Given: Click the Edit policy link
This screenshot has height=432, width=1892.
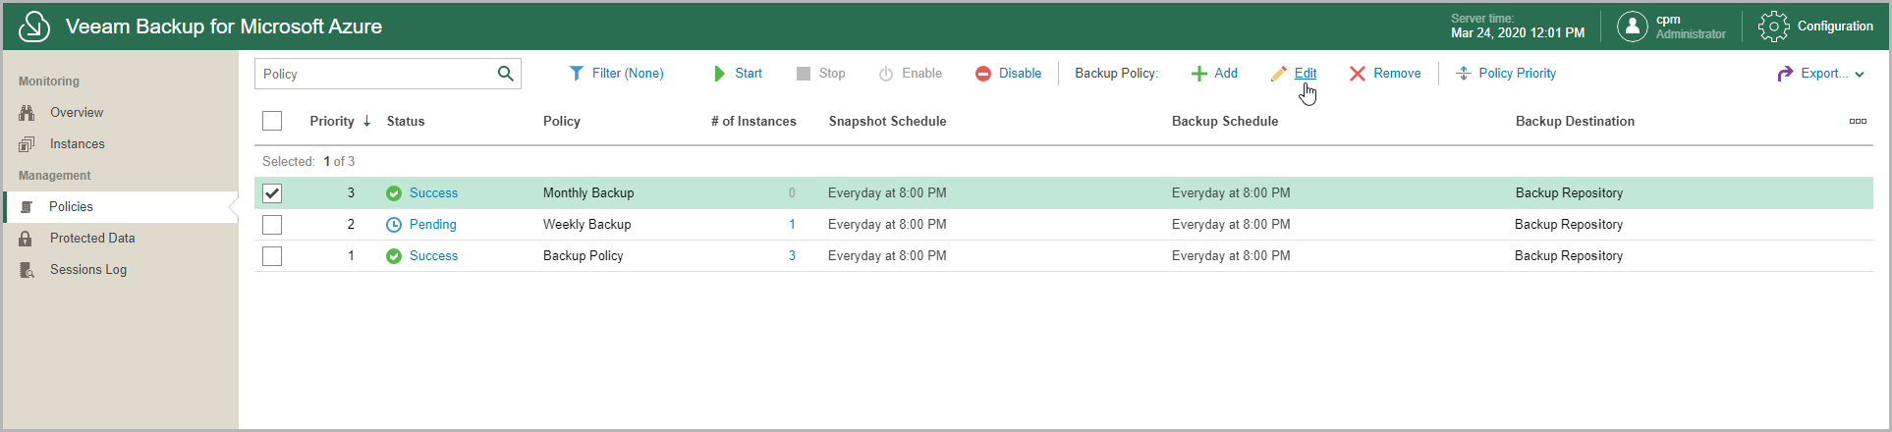Looking at the screenshot, I should click(1305, 74).
